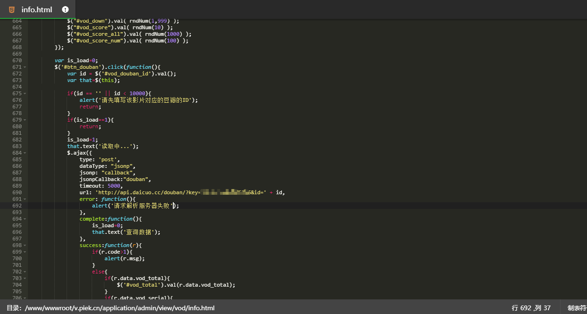Click line number 690 in the gutter
Screen dimensions: 587x314
coord(17,192)
